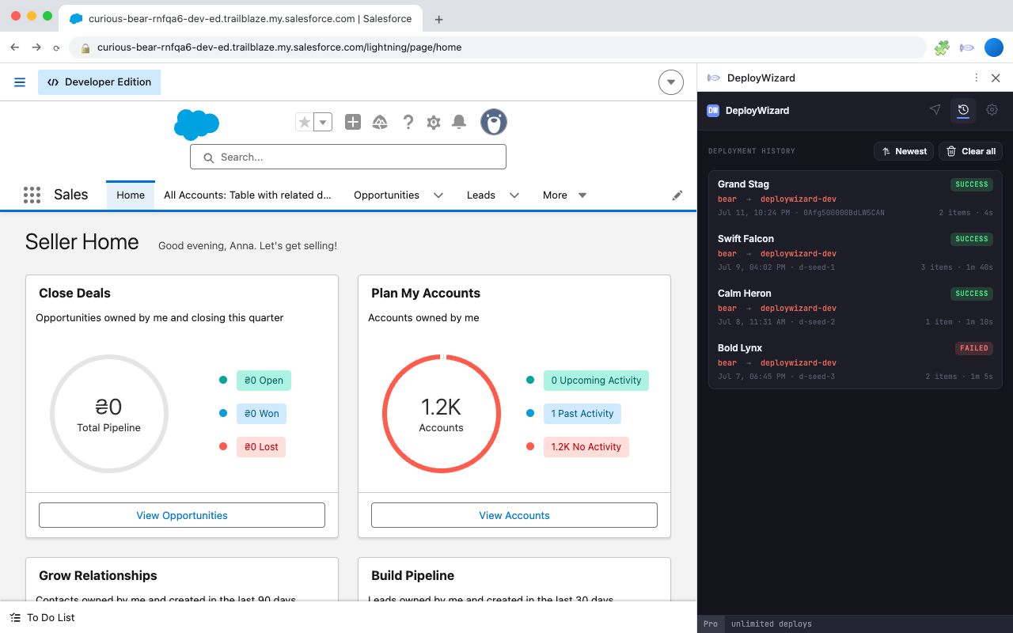
Task: Open the DeployWizard panel kebab menu
Action: pos(976,78)
